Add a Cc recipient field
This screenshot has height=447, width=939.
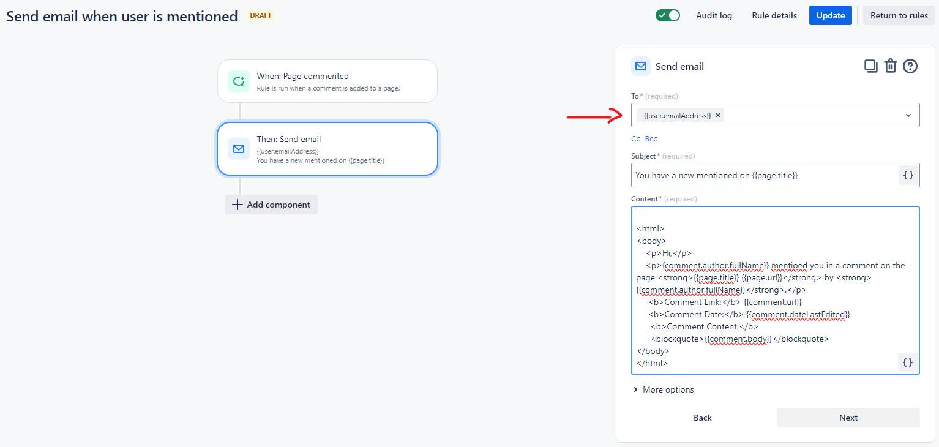(635, 138)
